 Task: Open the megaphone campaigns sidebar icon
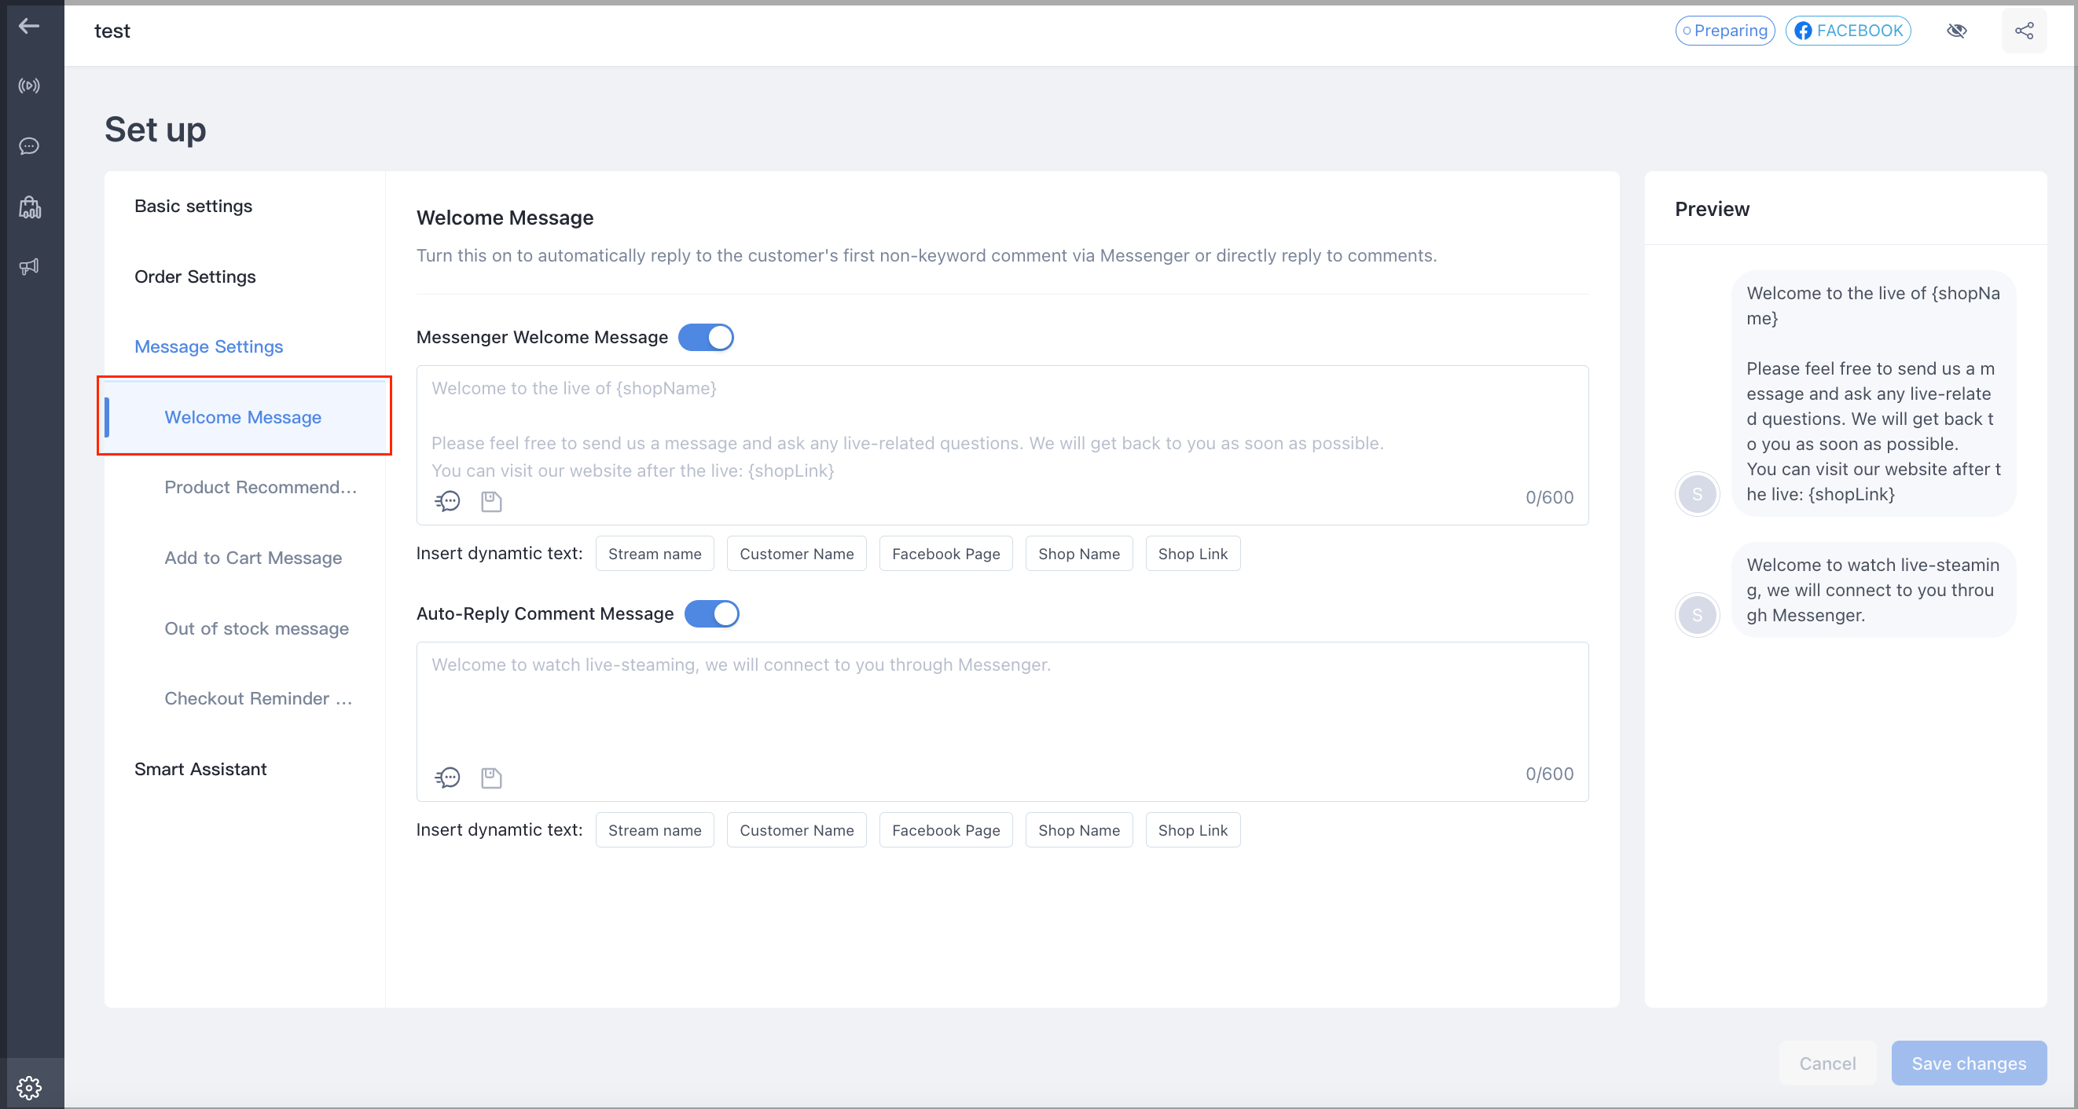pos(29,267)
